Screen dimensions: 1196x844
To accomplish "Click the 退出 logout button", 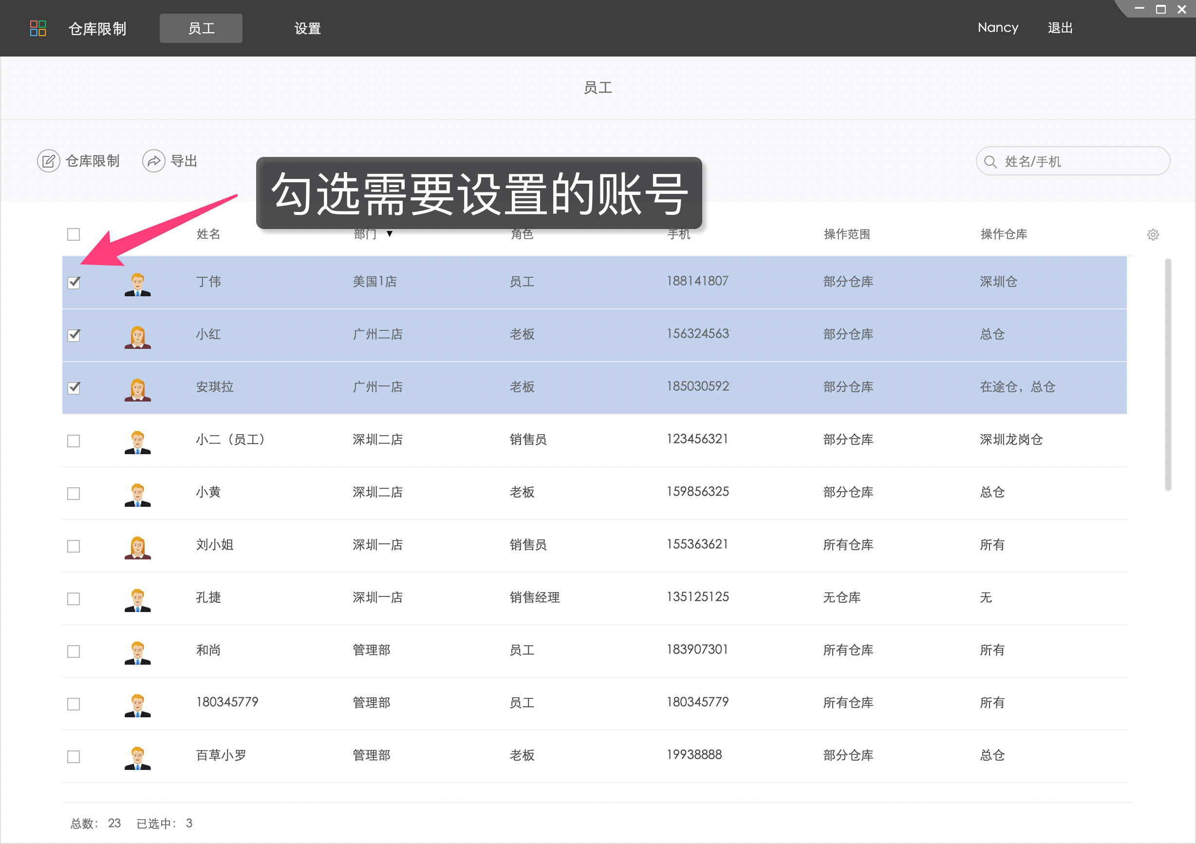I will pos(1060,28).
